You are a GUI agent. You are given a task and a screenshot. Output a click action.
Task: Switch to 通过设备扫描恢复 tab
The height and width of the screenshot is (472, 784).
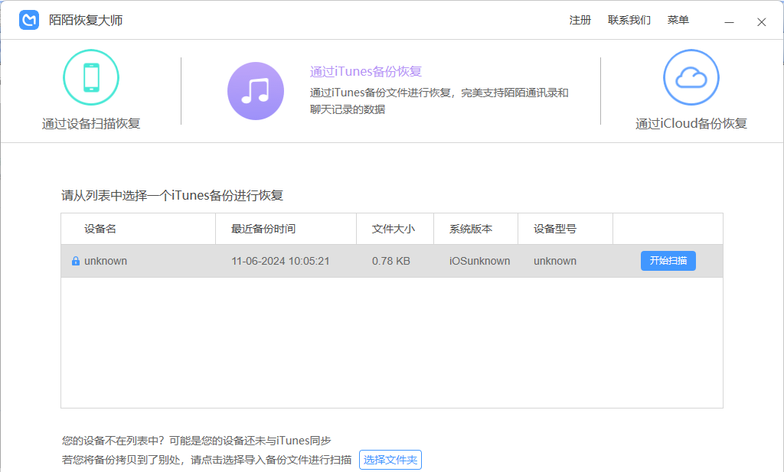tap(91, 124)
